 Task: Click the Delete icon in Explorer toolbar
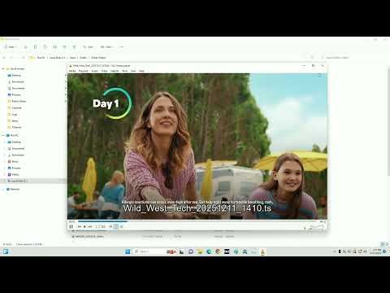pyautogui.click(x=74, y=47)
